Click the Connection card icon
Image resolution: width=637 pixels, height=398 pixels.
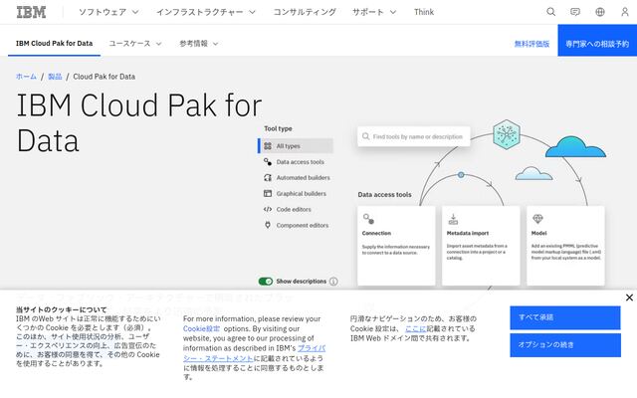[x=368, y=219]
